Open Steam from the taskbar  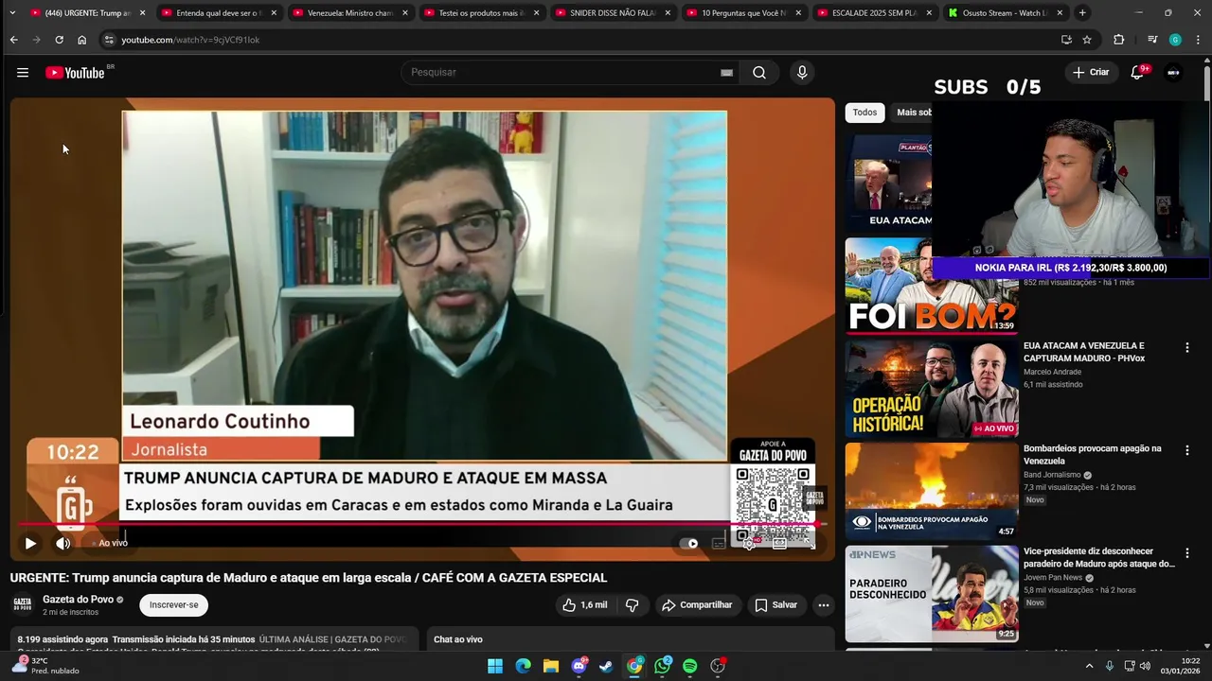point(606,666)
